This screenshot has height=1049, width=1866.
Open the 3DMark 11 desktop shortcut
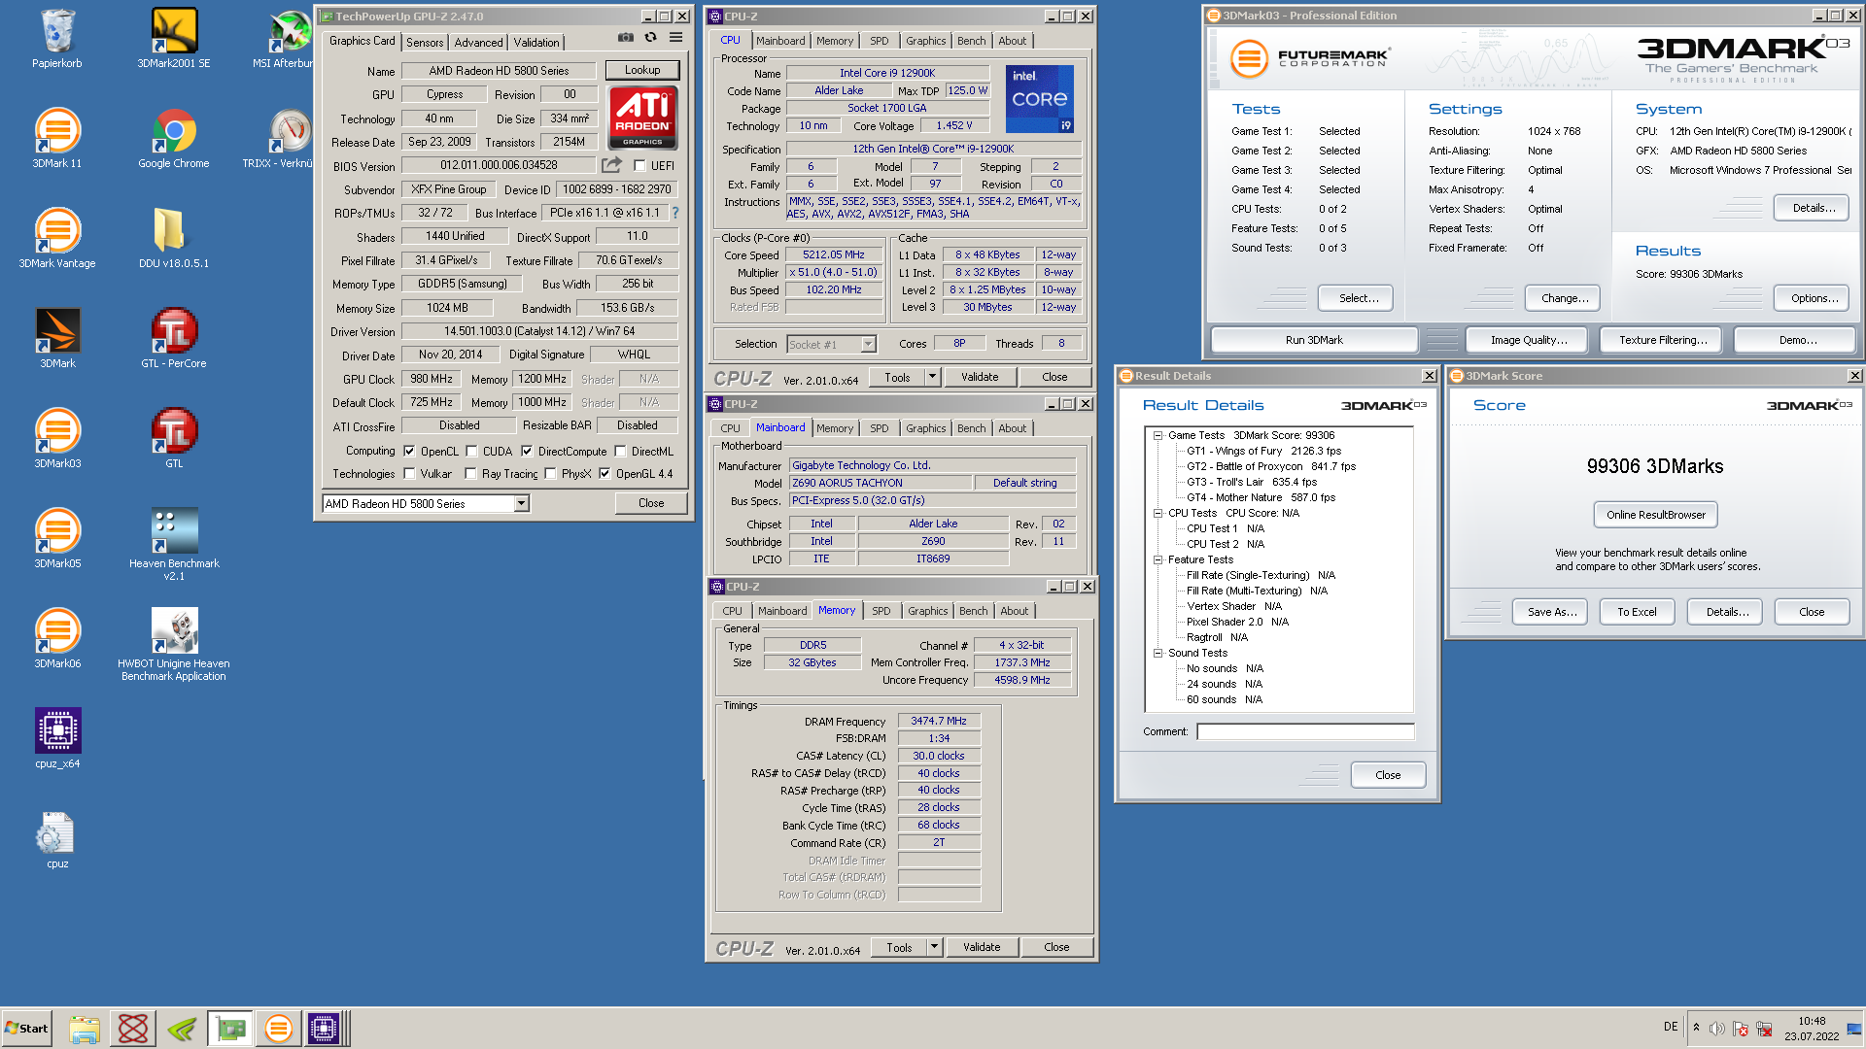coord(57,139)
